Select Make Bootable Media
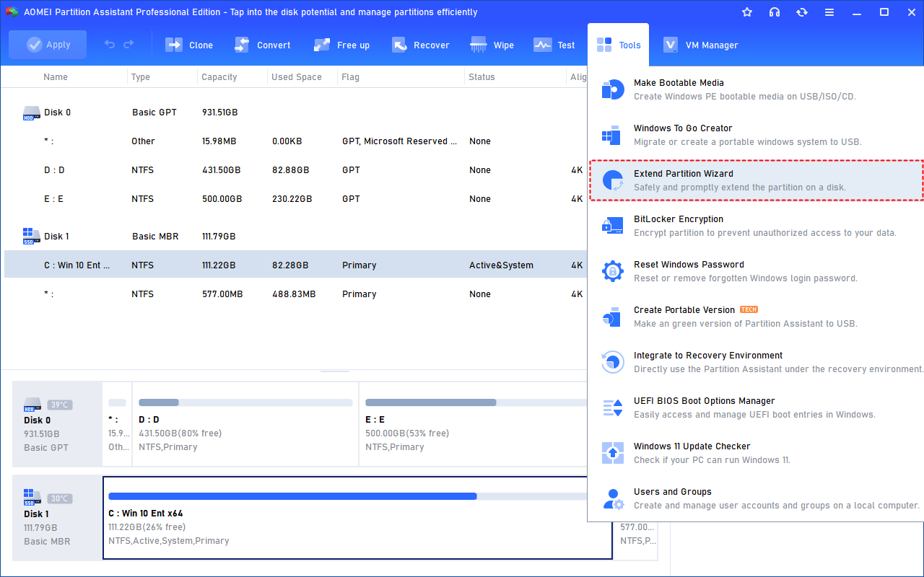This screenshot has width=924, height=577. point(756,89)
